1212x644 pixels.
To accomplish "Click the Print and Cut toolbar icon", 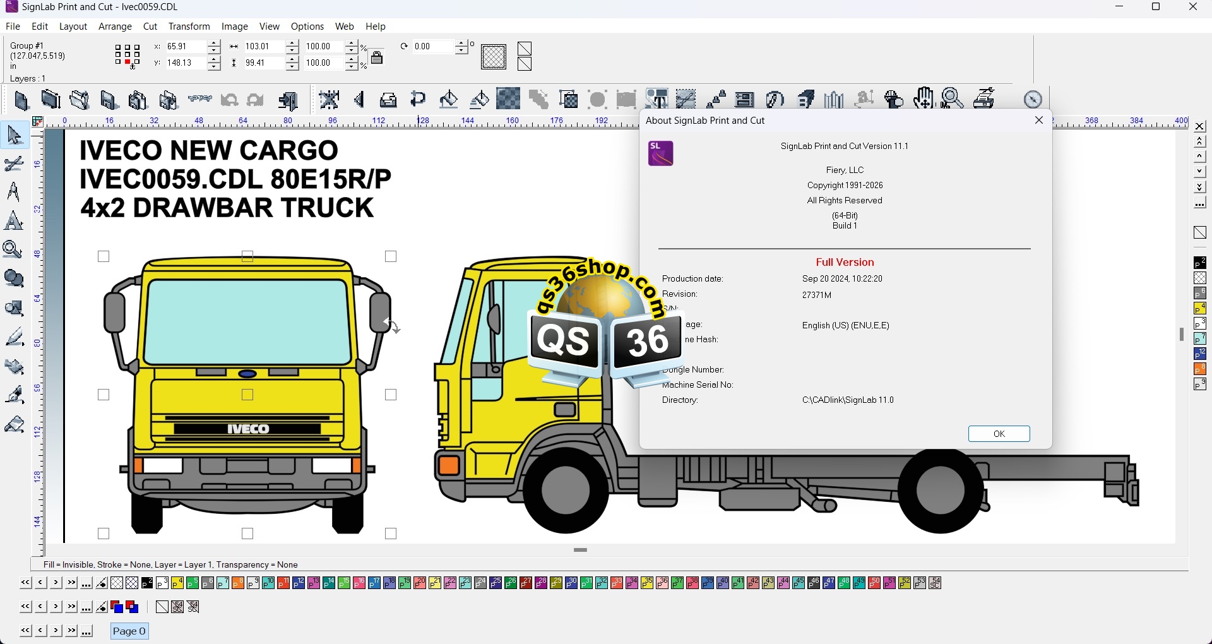I will (985, 99).
